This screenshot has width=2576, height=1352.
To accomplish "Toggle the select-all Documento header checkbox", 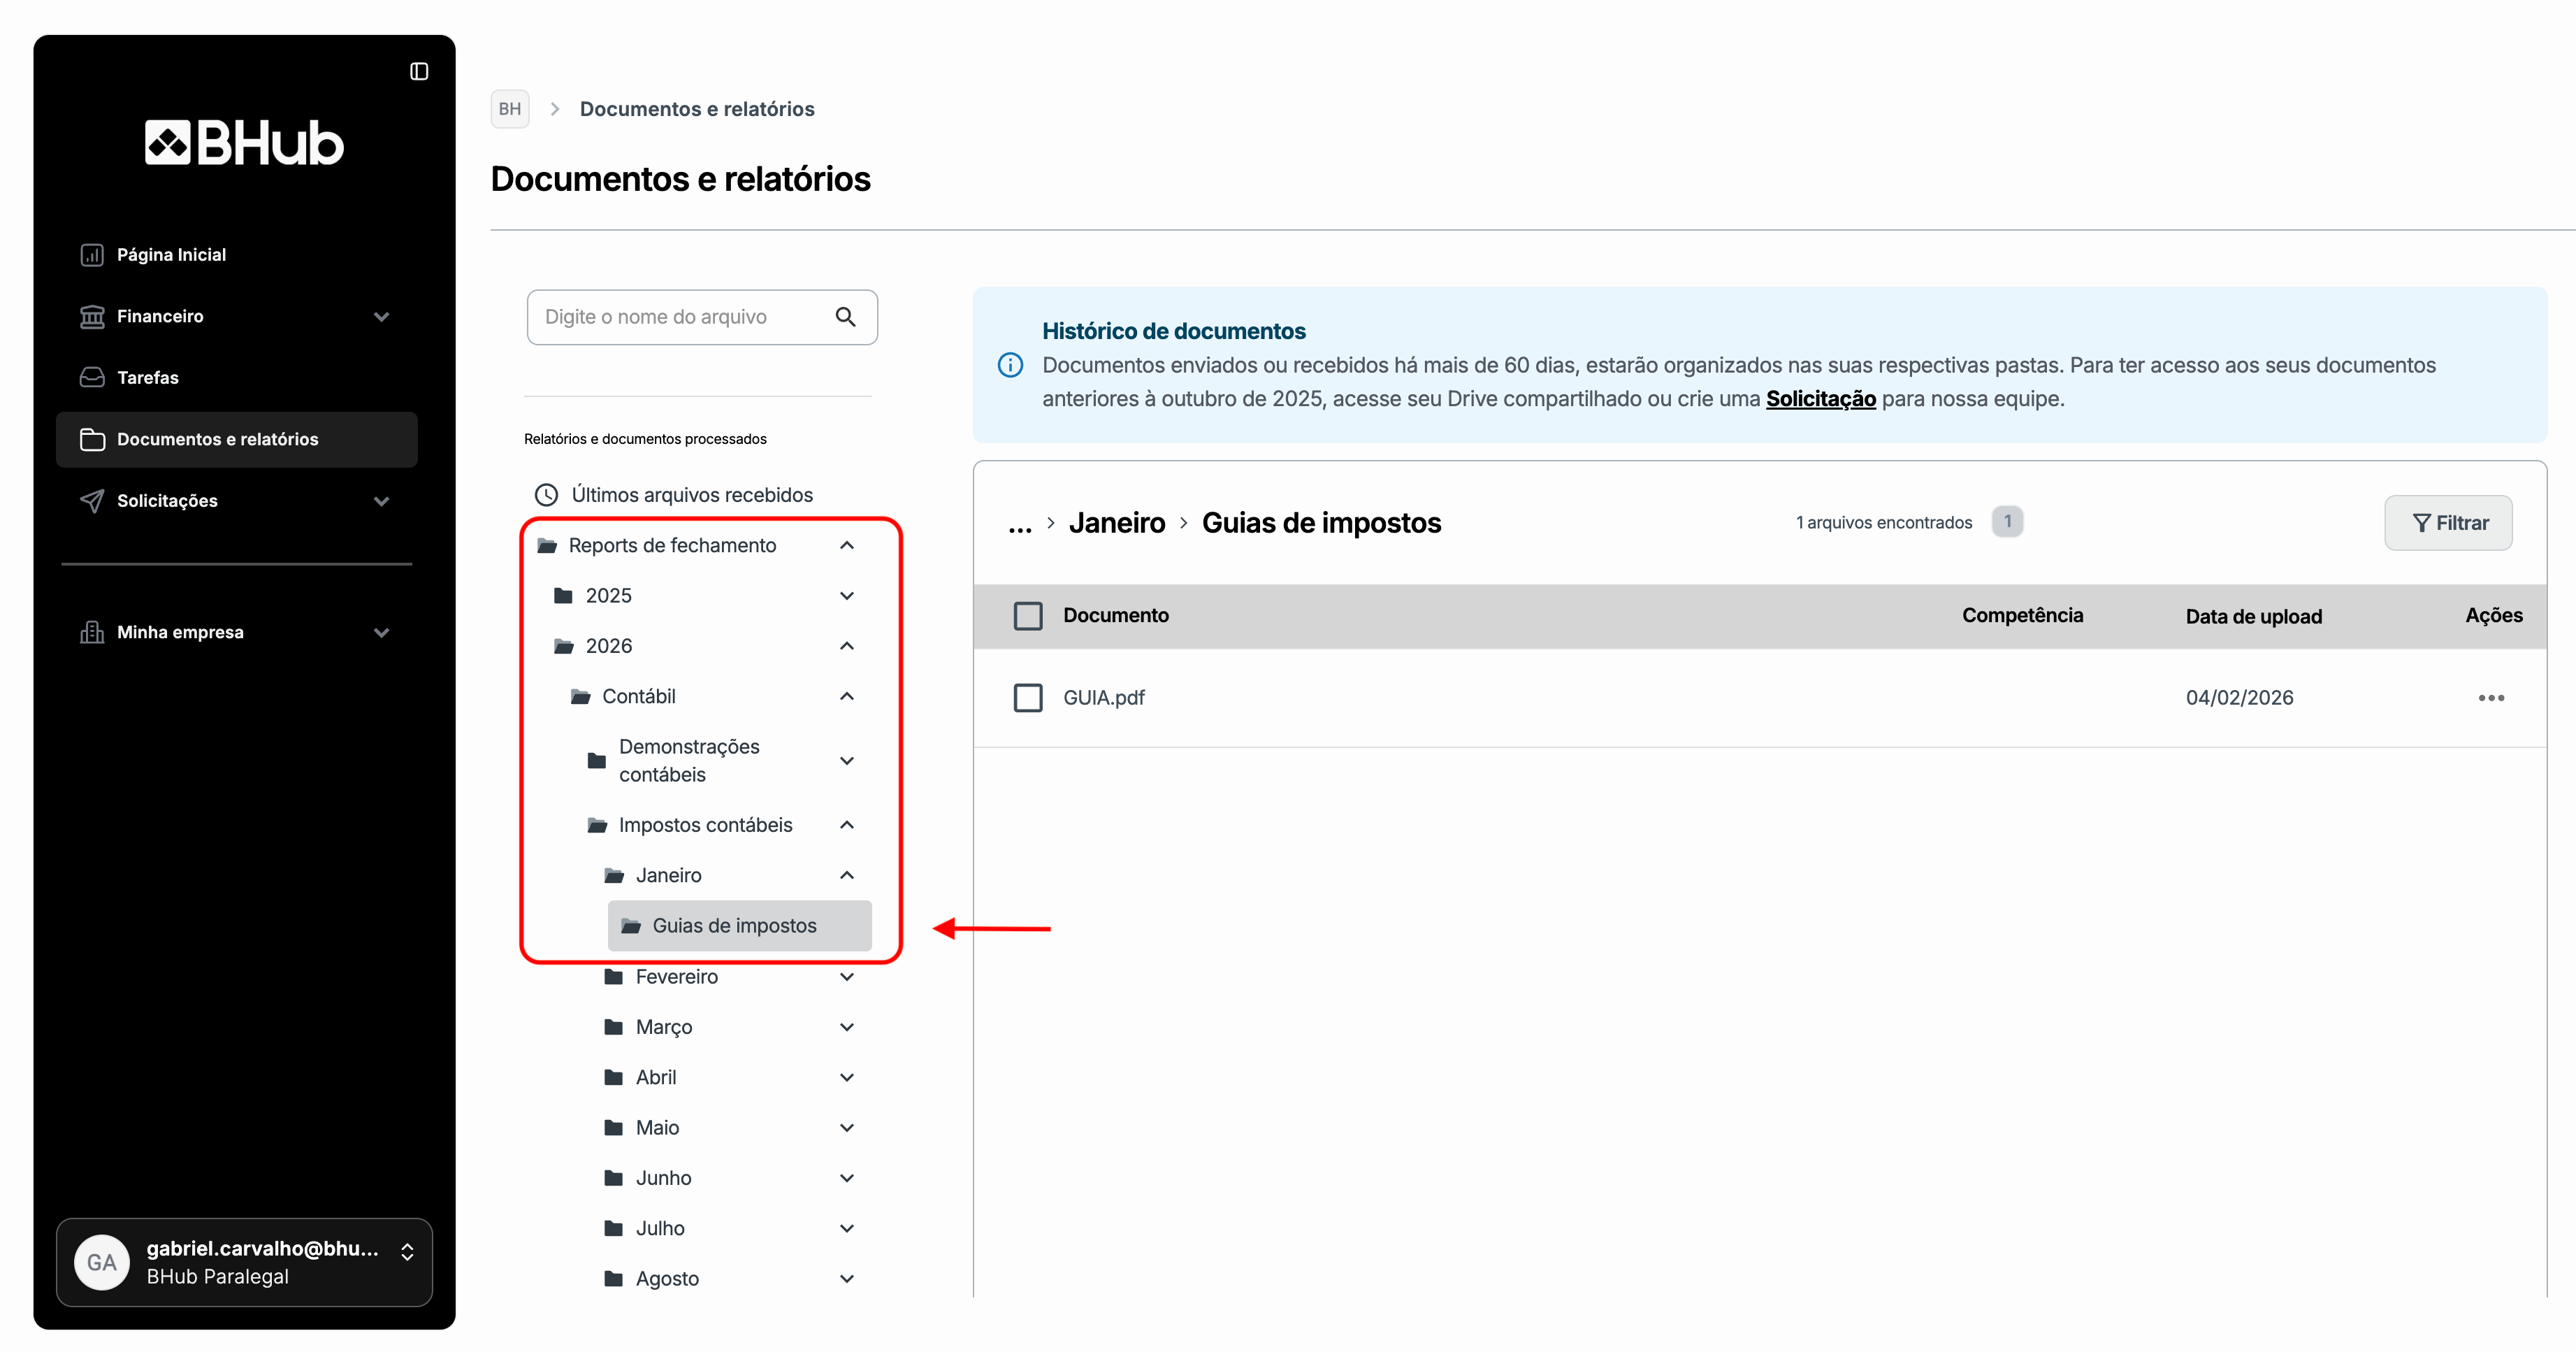I will 1027,616.
